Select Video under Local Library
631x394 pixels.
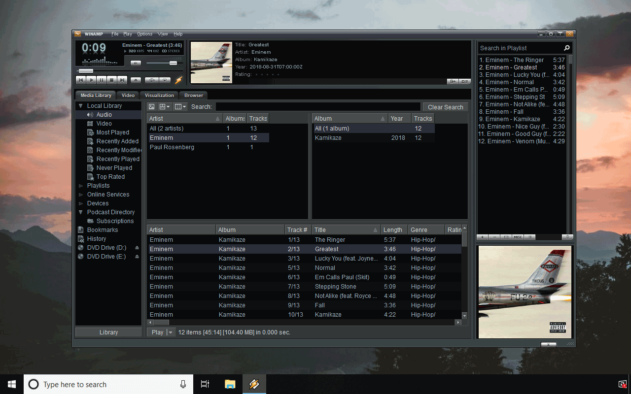click(104, 124)
